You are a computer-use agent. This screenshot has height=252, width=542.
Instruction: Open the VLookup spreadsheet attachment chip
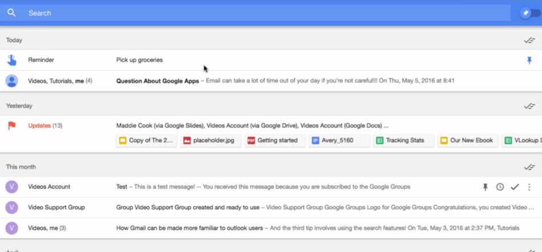[522, 140]
